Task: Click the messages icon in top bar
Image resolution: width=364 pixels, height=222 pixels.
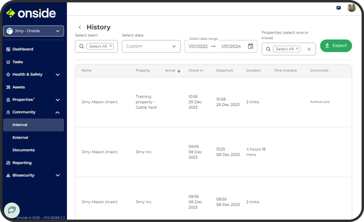Action: click(339, 8)
